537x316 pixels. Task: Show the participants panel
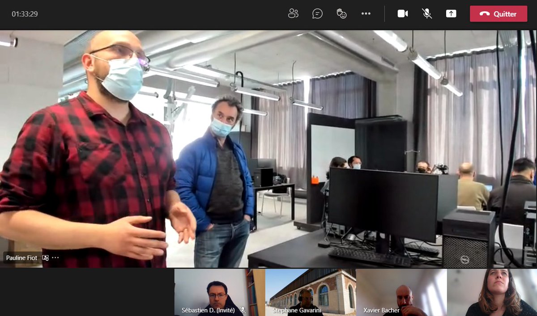tap(293, 14)
